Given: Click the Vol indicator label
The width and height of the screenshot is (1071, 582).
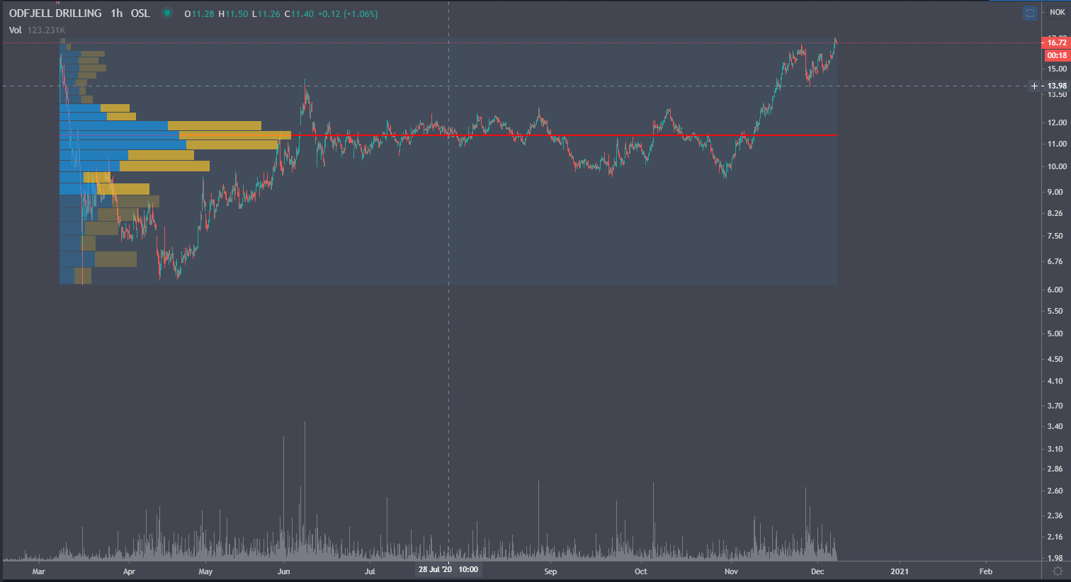Looking at the screenshot, I should [16, 30].
